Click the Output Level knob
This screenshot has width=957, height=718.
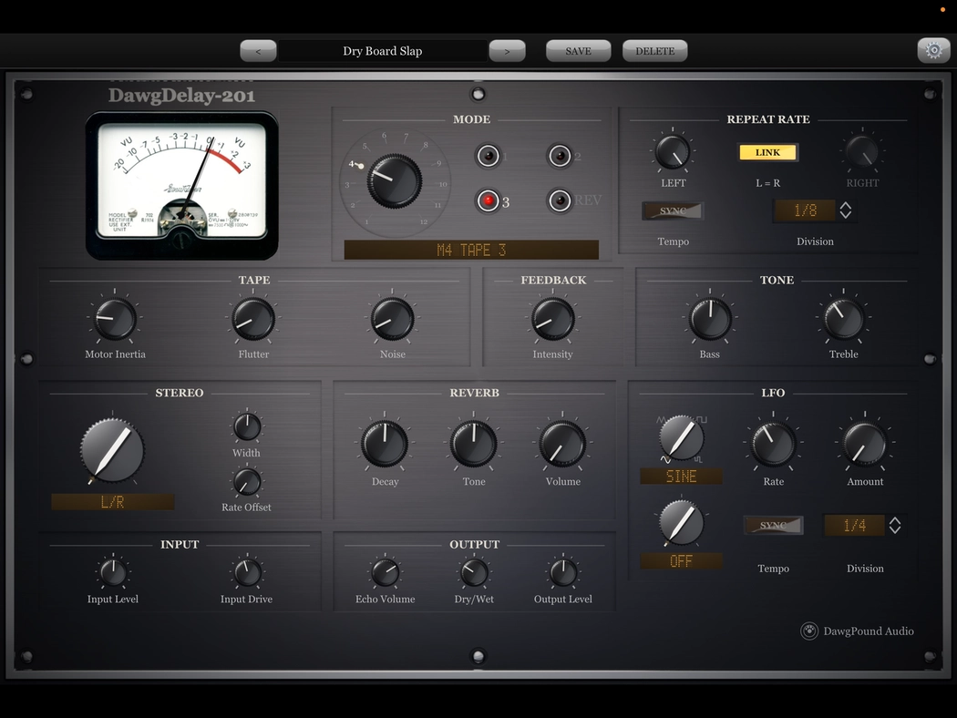click(562, 572)
